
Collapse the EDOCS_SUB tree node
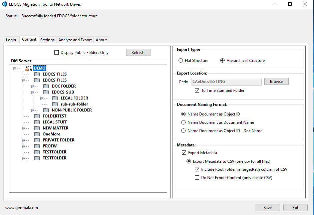click(x=33, y=92)
